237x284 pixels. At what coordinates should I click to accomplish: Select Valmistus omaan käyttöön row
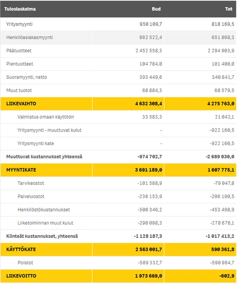click(118, 117)
